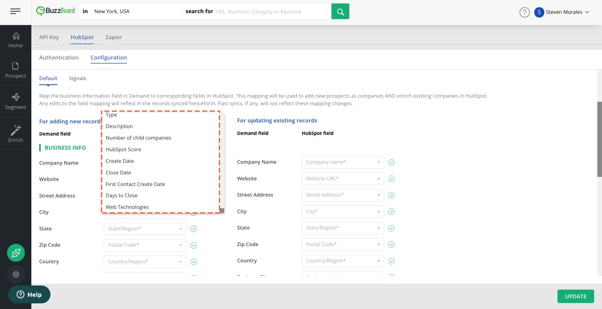Select the Default mapping tab
The height and width of the screenshot is (309, 602).
click(48, 78)
